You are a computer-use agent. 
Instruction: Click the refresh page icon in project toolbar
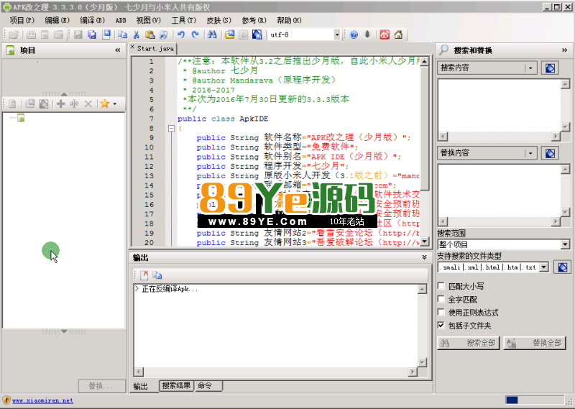[12, 104]
